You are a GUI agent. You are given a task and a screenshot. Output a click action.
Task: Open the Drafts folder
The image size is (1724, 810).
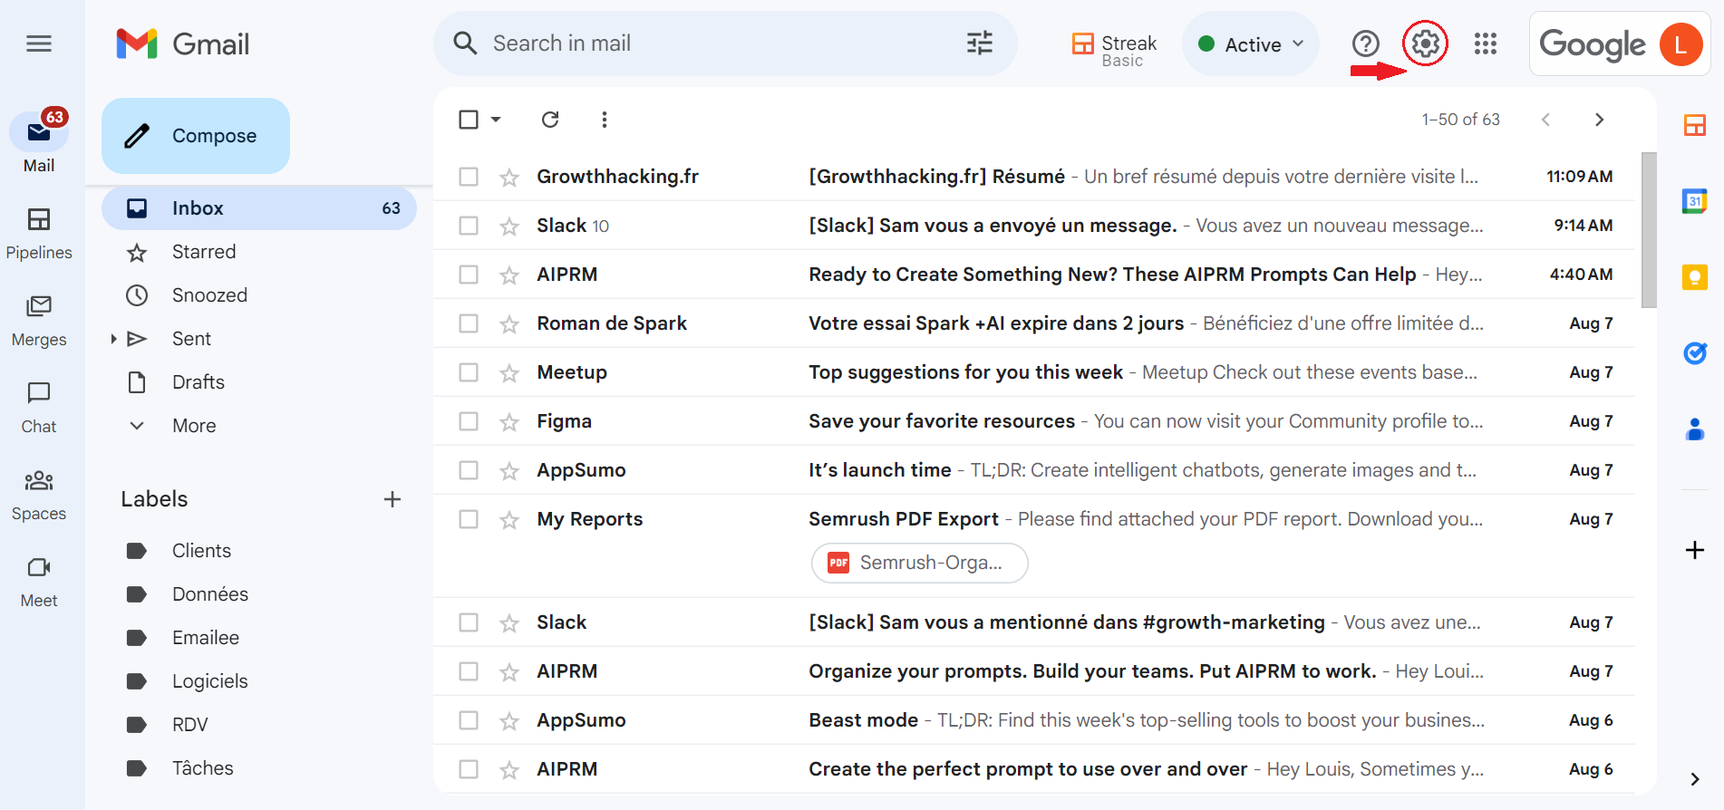pos(259,382)
